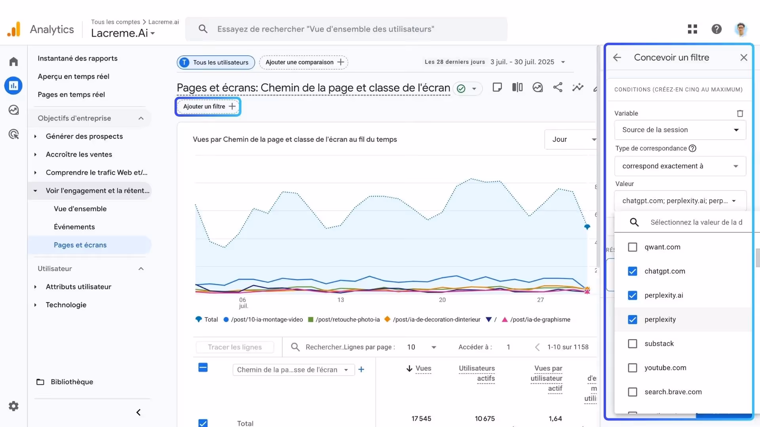Image resolution: width=760 pixels, height=427 pixels.
Task: Open the Source de la session dropdown
Action: click(680, 130)
